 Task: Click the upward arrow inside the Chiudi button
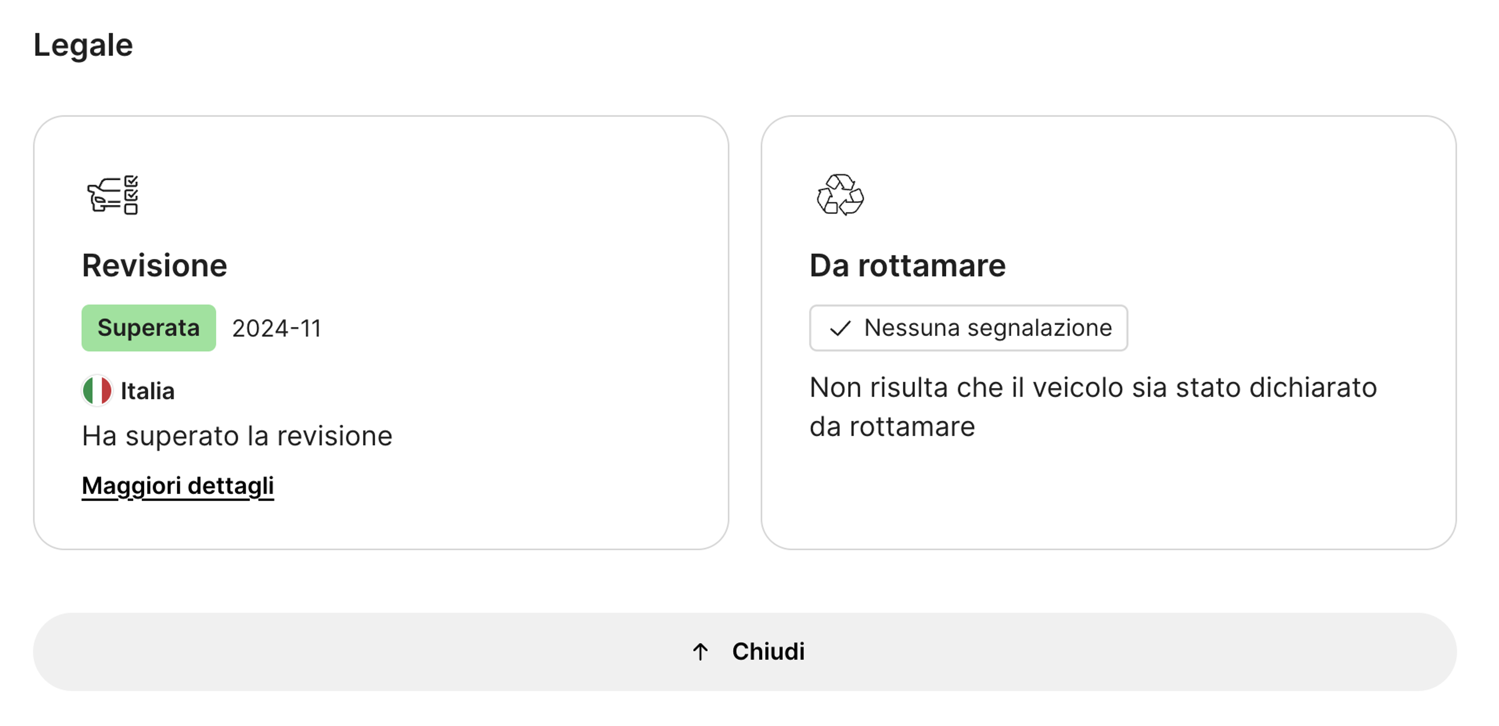tap(700, 651)
